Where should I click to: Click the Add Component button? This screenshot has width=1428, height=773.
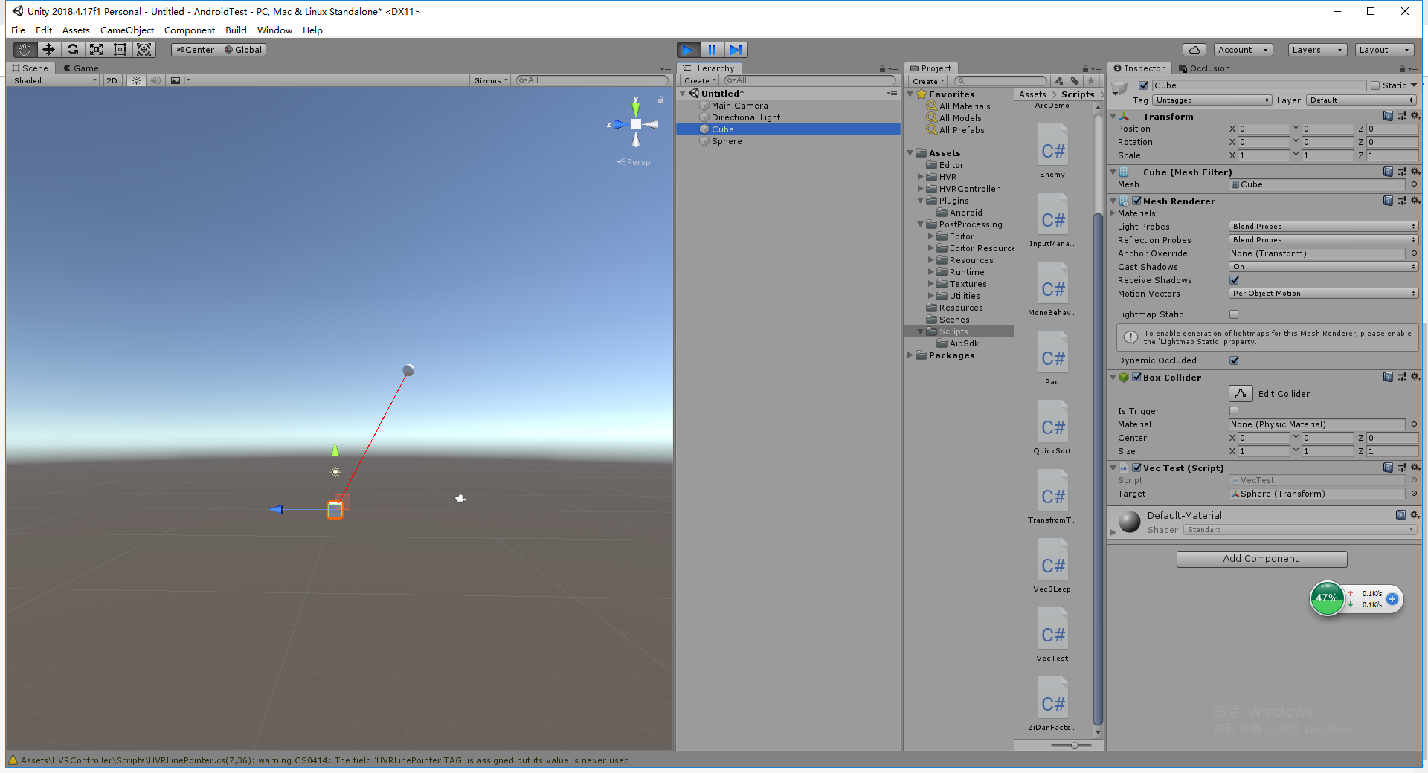point(1261,558)
